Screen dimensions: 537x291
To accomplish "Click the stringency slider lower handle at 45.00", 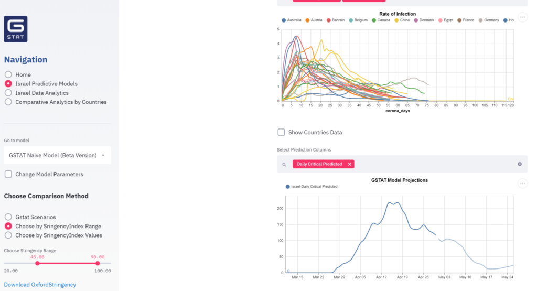I will (x=37, y=263).
